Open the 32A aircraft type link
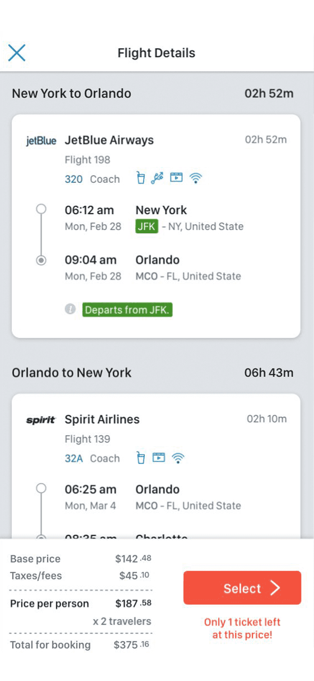The image size is (314, 681). click(x=74, y=458)
